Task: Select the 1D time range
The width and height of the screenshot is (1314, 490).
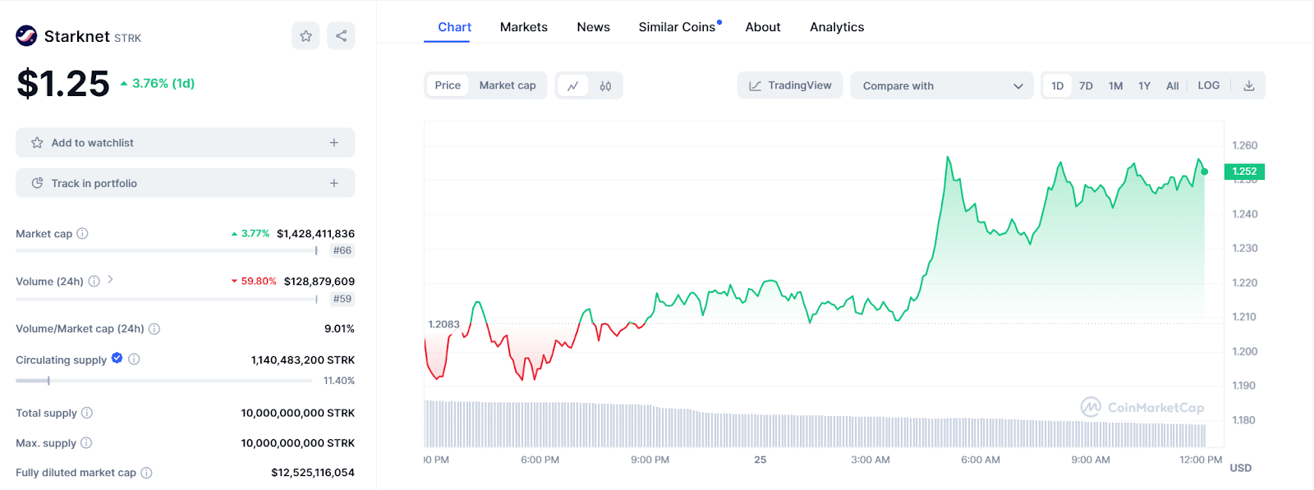Action: pyautogui.click(x=1058, y=85)
